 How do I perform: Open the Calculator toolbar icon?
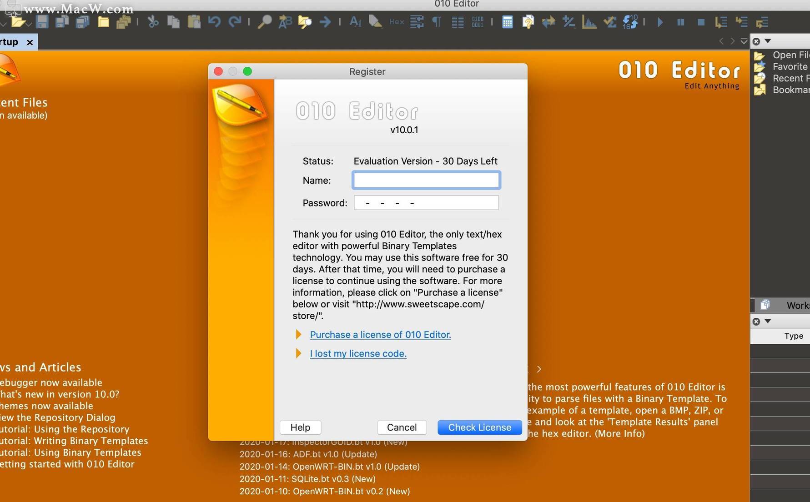[x=508, y=21]
